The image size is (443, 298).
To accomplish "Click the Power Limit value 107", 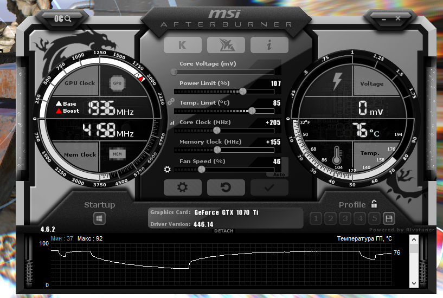I will point(276,83).
